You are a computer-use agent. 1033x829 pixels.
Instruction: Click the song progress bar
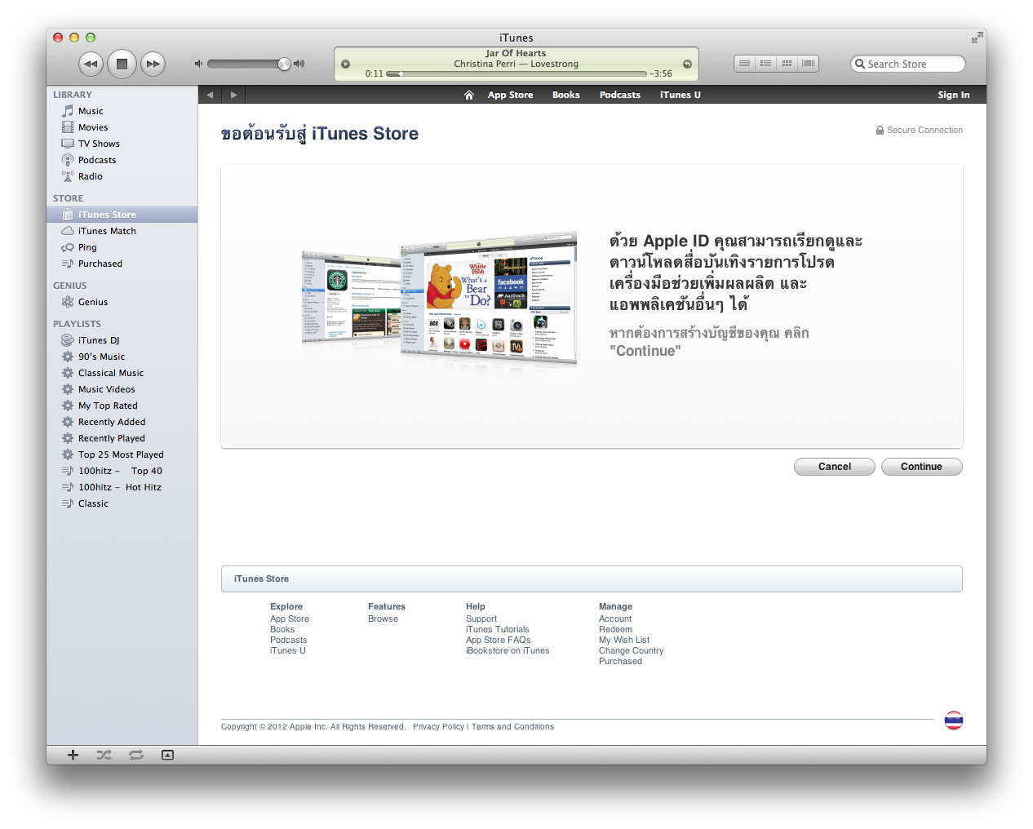pyautogui.click(x=516, y=73)
